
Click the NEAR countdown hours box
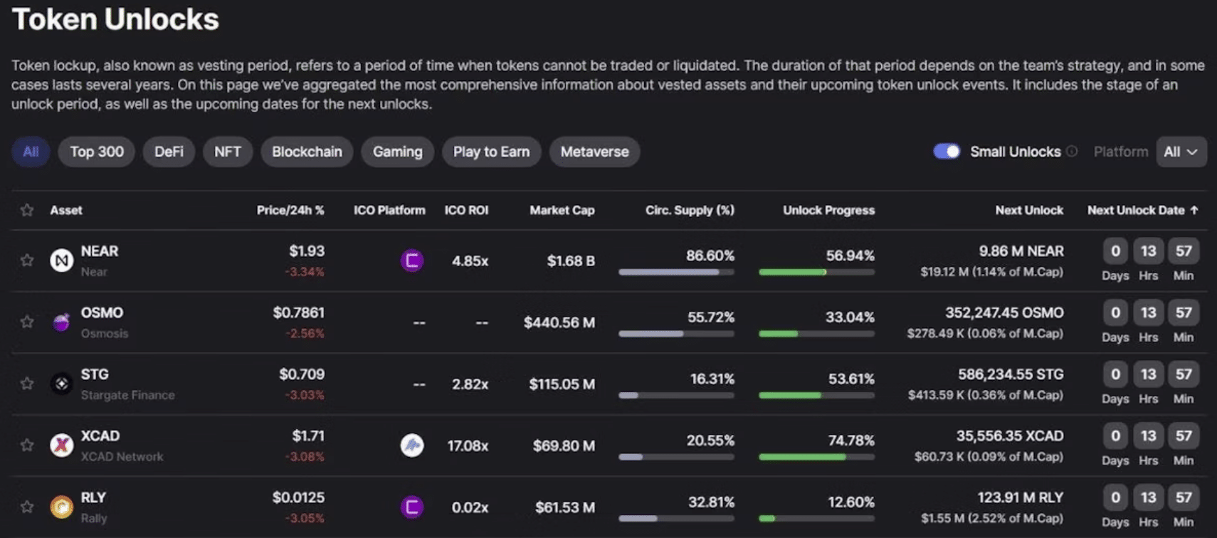[x=1148, y=251]
